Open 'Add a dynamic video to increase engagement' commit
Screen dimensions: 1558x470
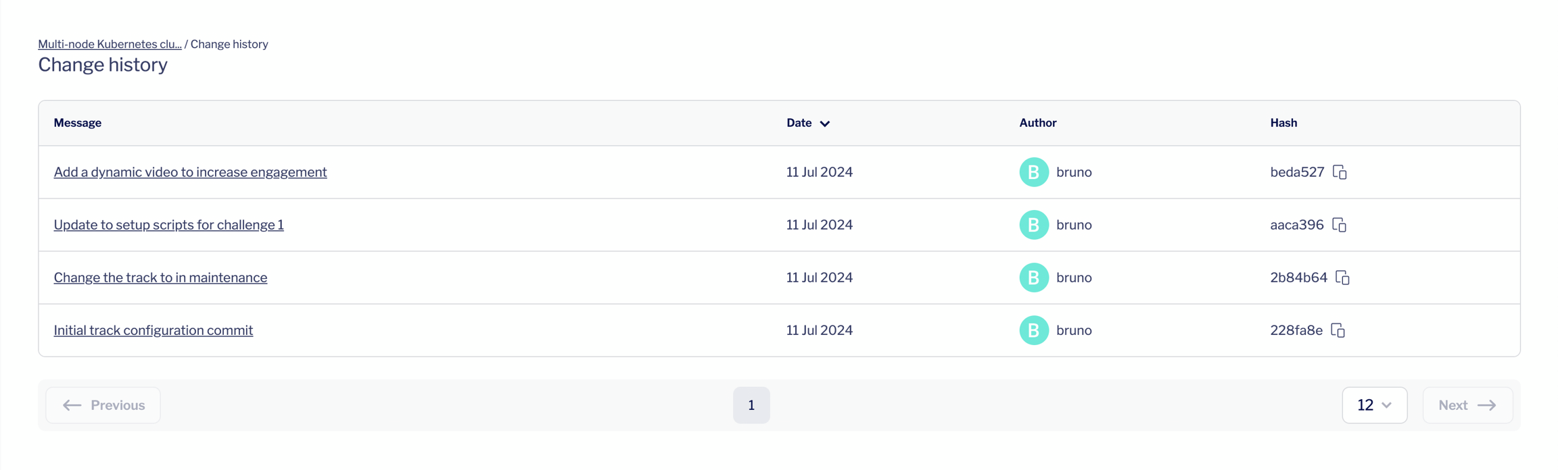[x=190, y=172]
